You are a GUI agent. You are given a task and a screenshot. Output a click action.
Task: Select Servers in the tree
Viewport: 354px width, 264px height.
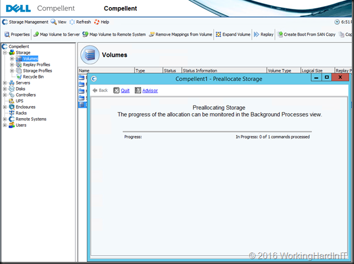pos(23,82)
